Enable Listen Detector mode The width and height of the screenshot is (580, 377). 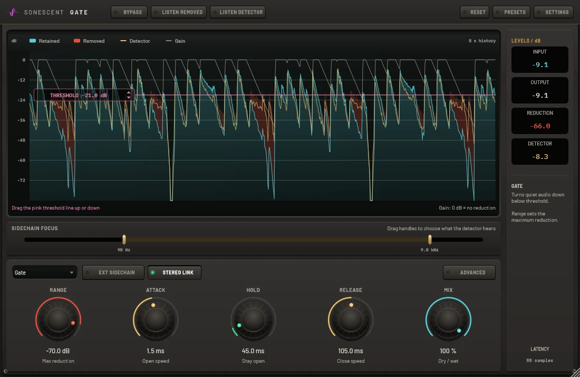coord(238,12)
